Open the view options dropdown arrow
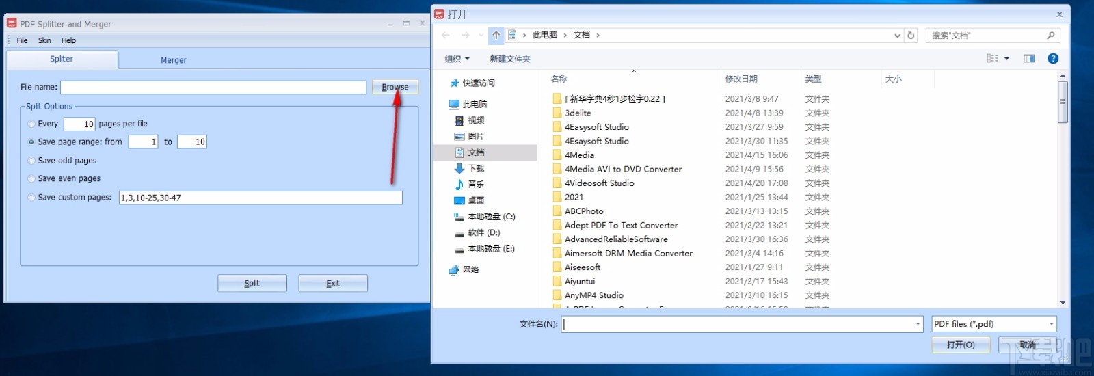Viewport: 1094px width, 376px height. click(x=1006, y=59)
